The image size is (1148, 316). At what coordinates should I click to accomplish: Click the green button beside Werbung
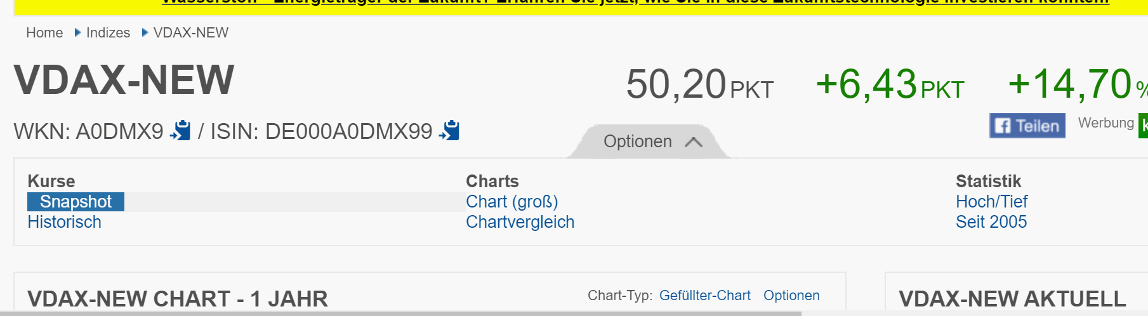point(1144,125)
